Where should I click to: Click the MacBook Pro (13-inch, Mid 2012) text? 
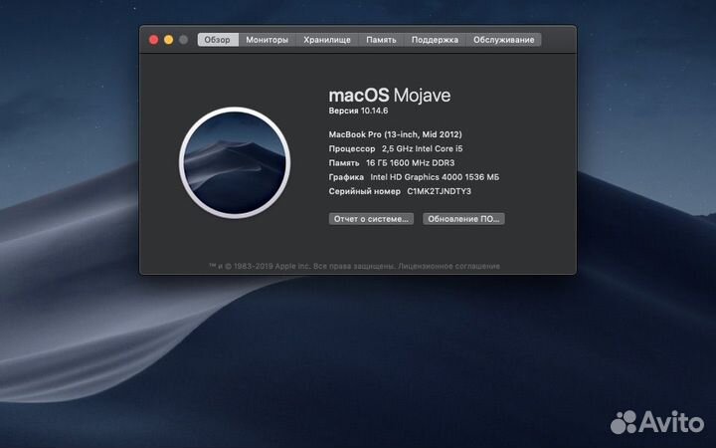coord(396,134)
